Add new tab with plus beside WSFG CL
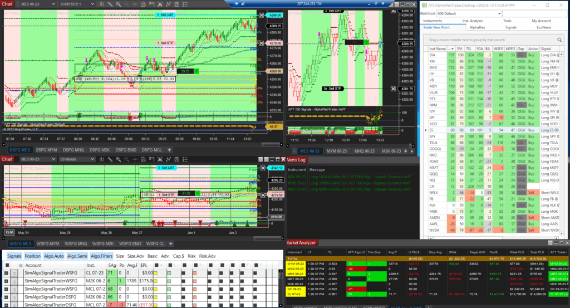 (x=170, y=243)
